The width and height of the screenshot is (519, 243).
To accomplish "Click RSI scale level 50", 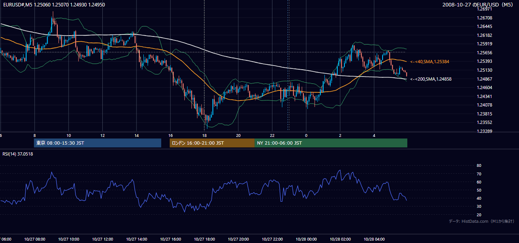I will pyautogui.click(x=479, y=190).
